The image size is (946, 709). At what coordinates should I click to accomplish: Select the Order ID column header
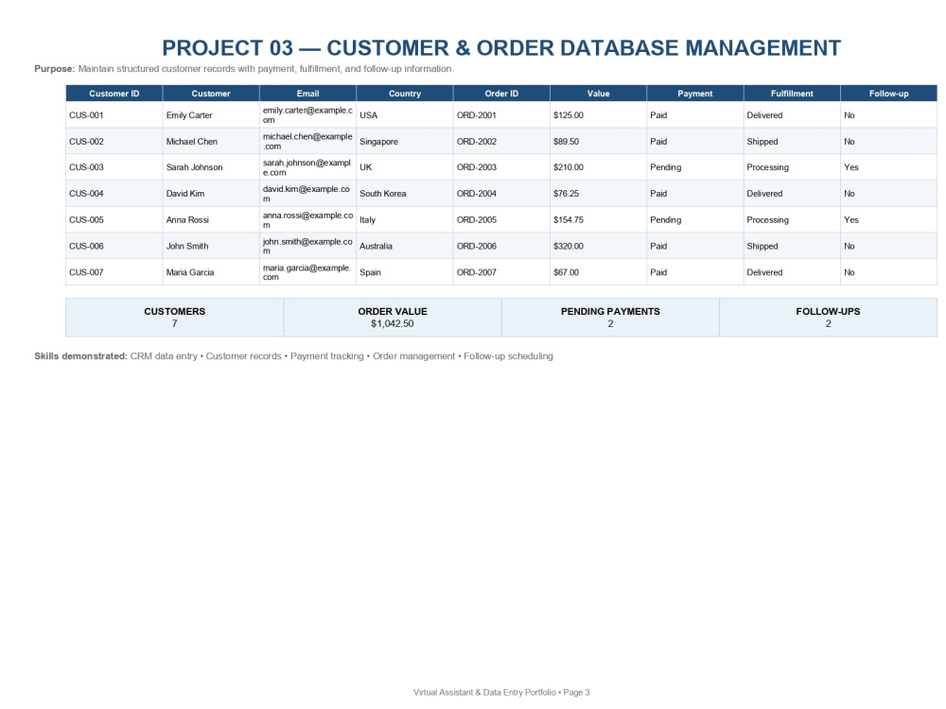501,94
